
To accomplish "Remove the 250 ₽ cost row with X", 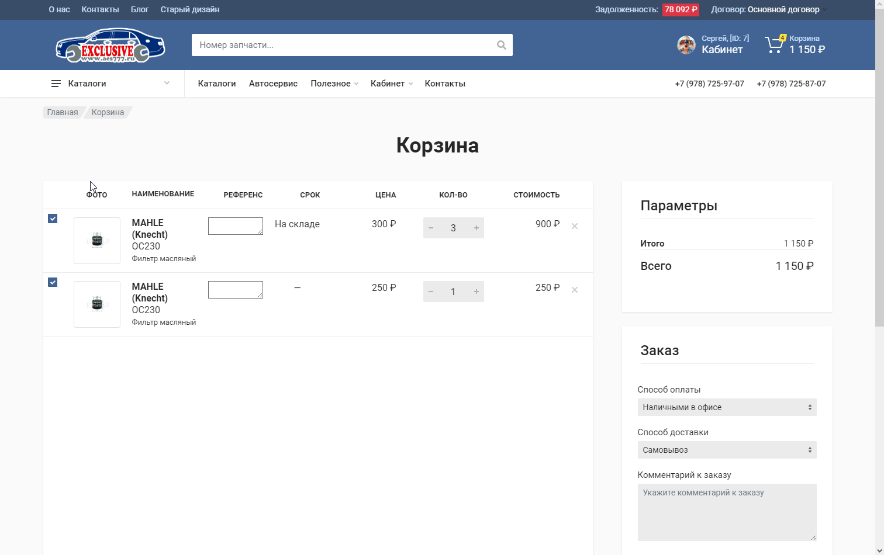I will 575,290.
